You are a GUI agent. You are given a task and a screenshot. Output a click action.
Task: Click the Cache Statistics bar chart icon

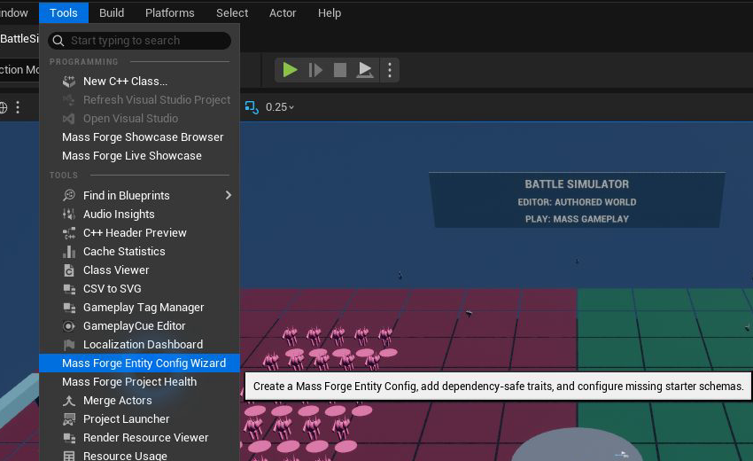coord(69,252)
